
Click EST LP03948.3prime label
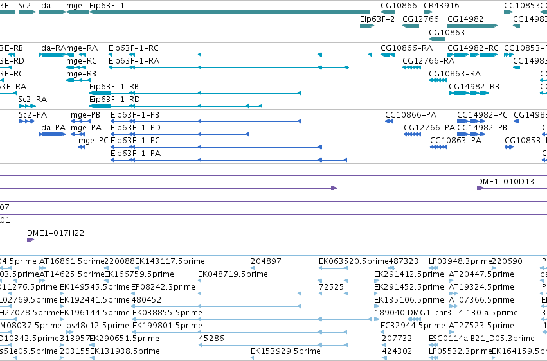pyautogui.click(x=461, y=261)
